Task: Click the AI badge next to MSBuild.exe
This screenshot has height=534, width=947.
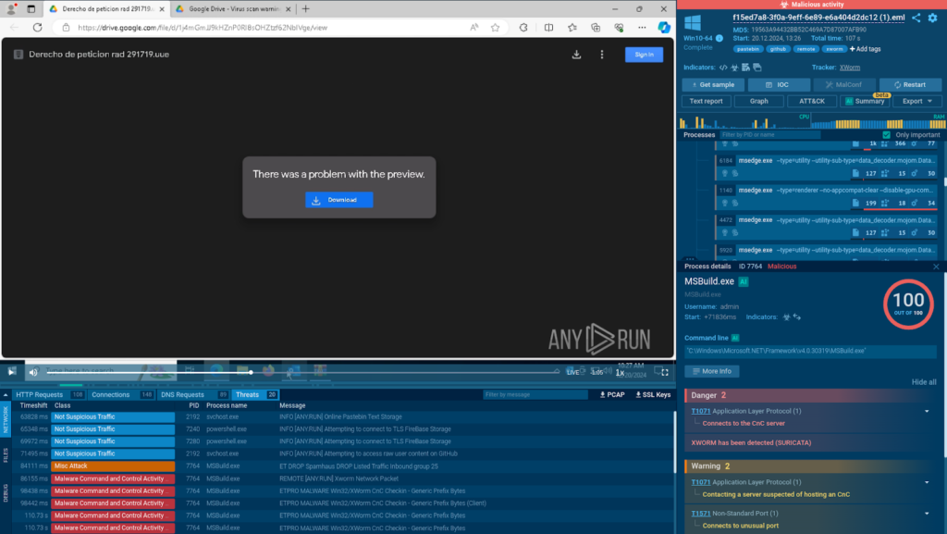Action: [x=744, y=281]
